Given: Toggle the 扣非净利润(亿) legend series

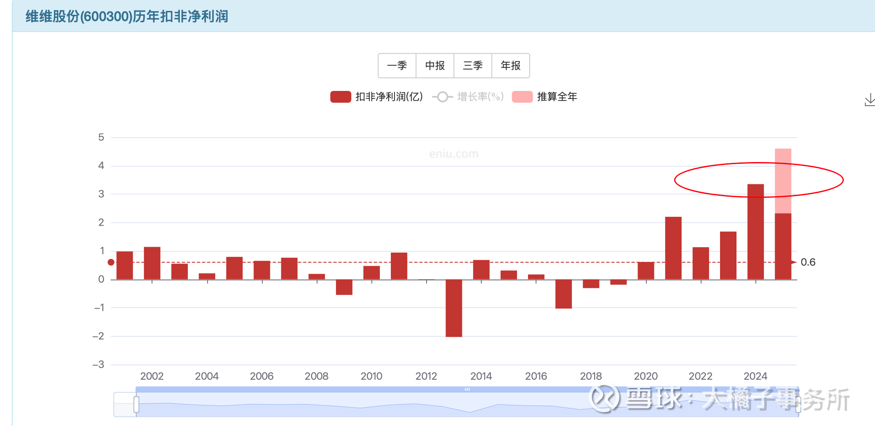Looking at the screenshot, I should (x=376, y=97).
